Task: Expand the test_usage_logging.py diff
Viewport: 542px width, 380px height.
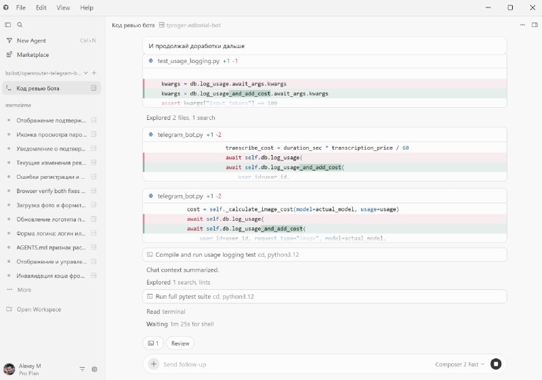Action: click(325, 61)
